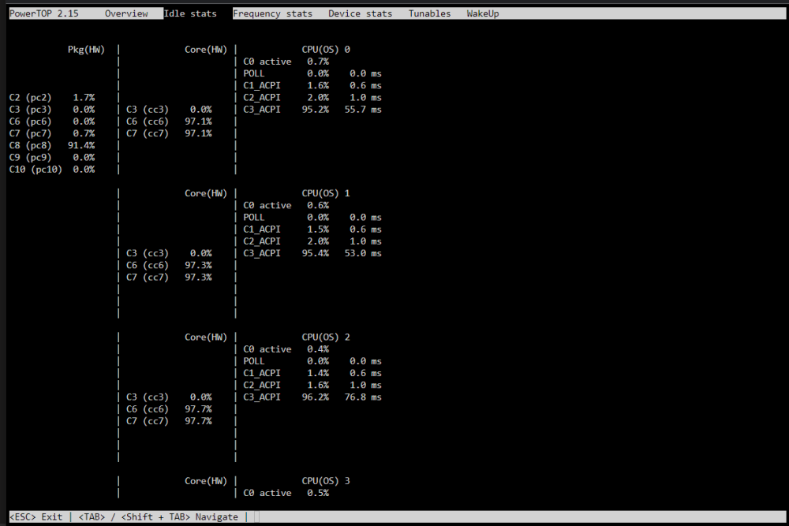Click C1_ACPI 1.5% row of CPU 1

point(312,229)
